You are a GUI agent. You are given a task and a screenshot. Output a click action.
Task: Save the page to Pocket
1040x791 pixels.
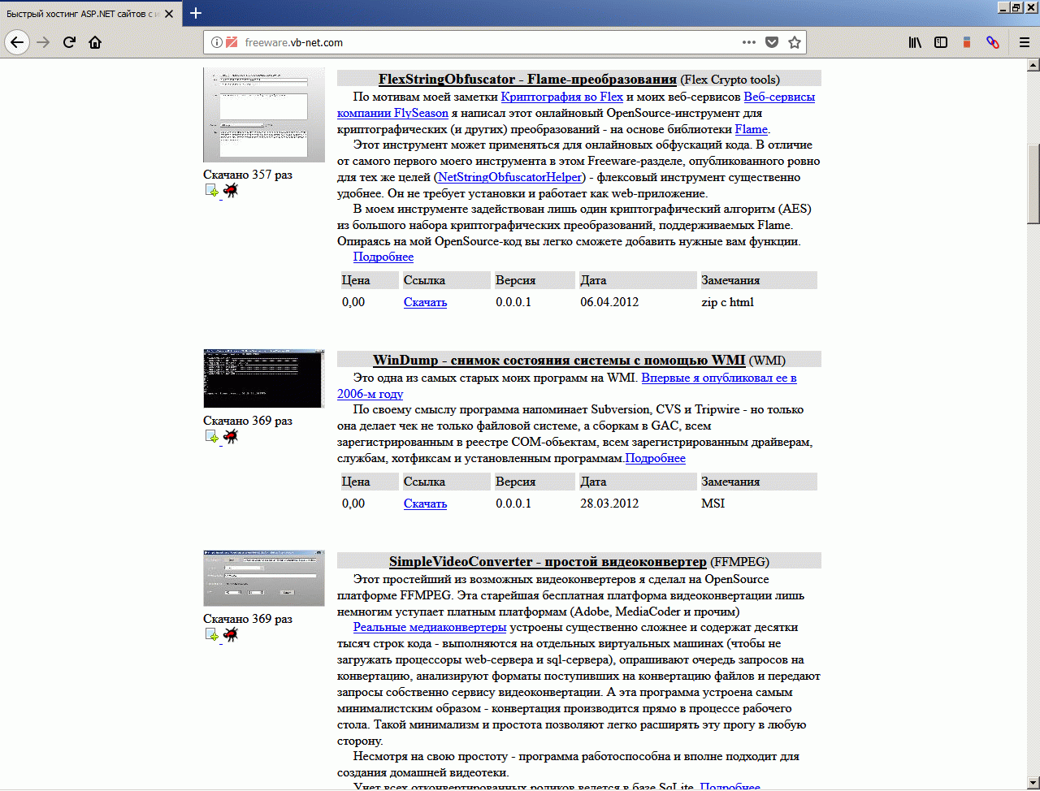tap(772, 42)
